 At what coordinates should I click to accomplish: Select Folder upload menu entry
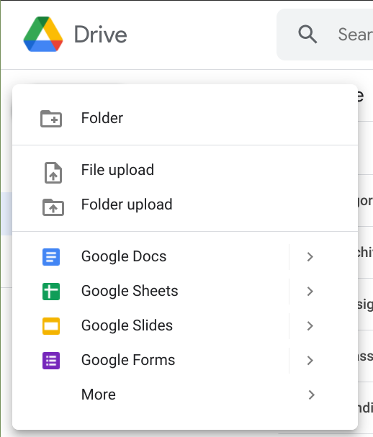[x=185, y=205]
